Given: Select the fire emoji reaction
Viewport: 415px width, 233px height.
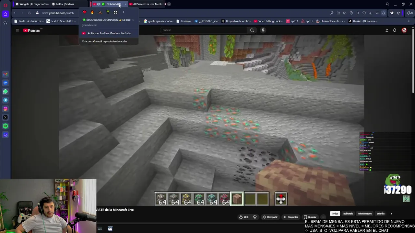Looking at the screenshot, I should tap(92, 12).
